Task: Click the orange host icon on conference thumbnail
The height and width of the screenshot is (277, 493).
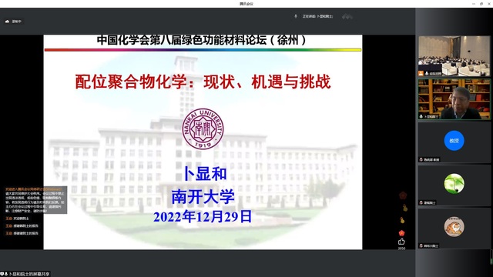Action: 421,73
